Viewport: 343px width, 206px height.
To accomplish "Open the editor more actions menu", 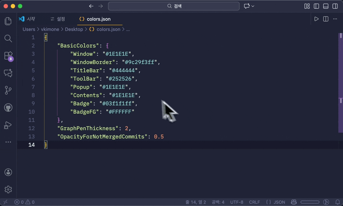I will [x=335, y=19].
